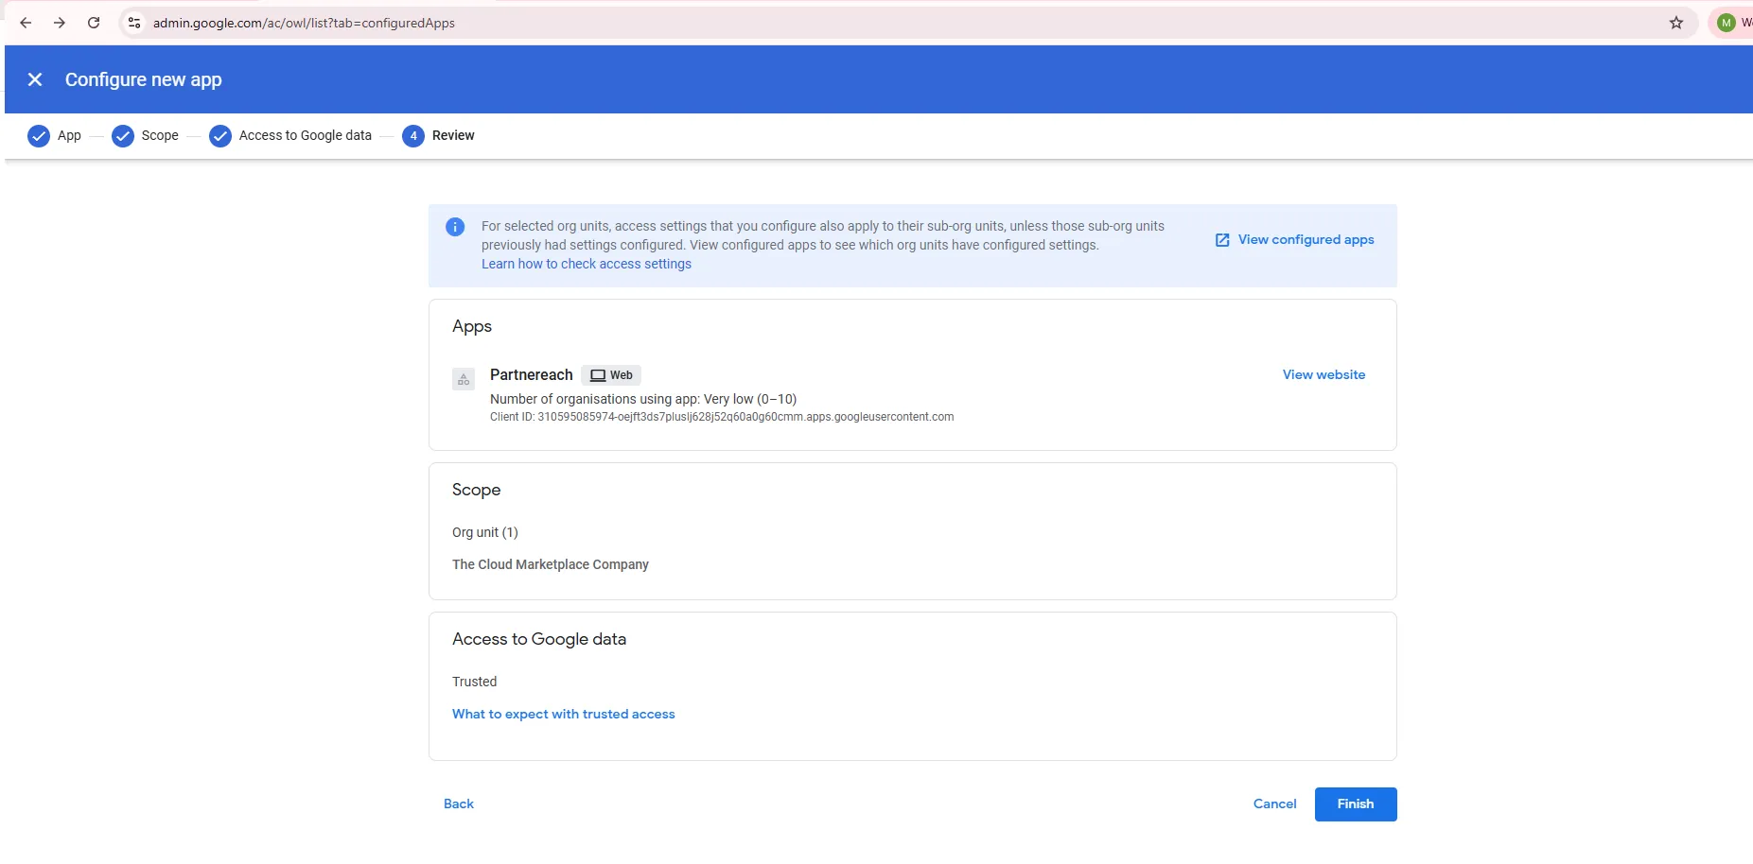Viewport: 1753px width, 864px height.
Task: Click the Scope section heading
Action: coord(476,490)
